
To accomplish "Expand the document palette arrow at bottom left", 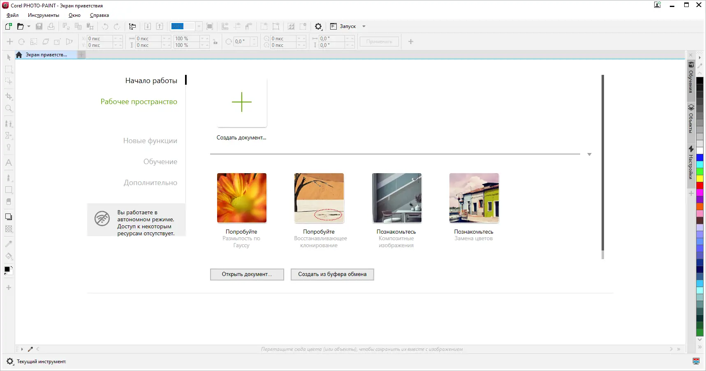I will 22,349.
